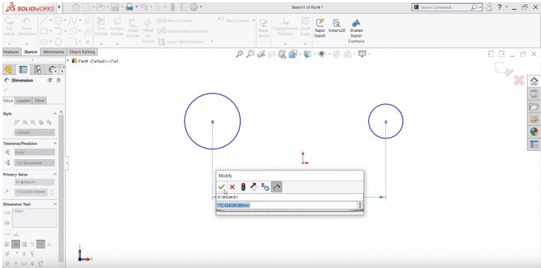Open the Weldments tab
The height and width of the screenshot is (268, 541).
54,52
